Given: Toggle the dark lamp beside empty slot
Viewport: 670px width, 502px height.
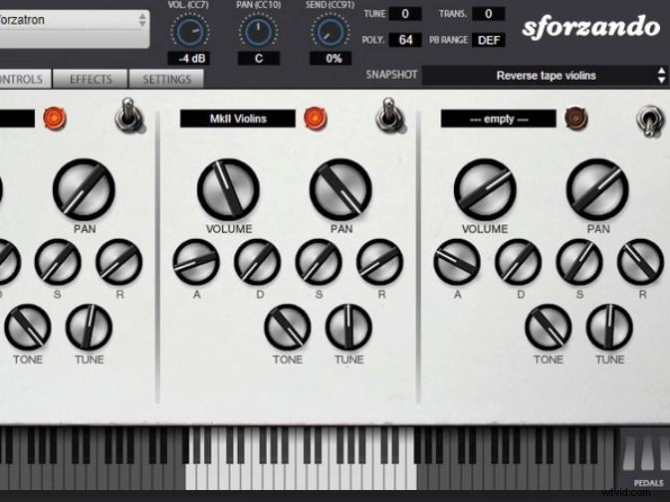Looking at the screenshot, I should pyautogui.click(x=576, y=119).
